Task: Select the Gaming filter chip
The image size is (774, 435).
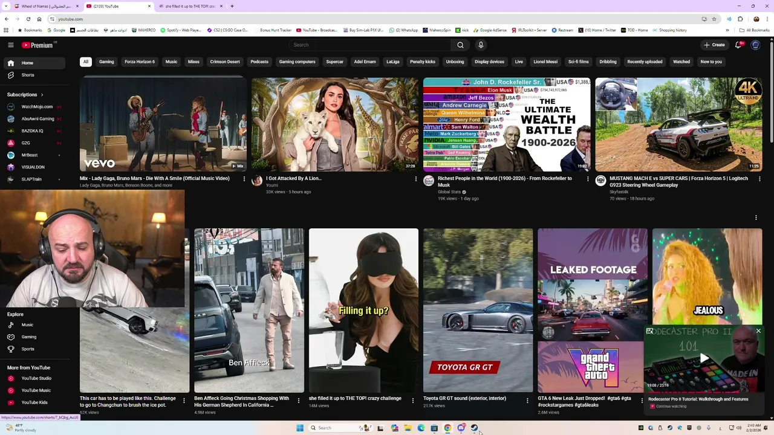Action: point(106,62)
